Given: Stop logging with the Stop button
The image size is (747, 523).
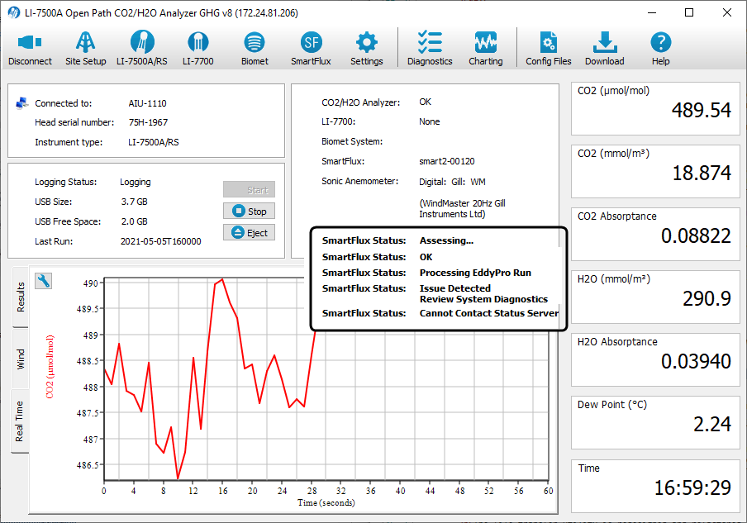Looking at the screenshot, I should (x=250, y=211).
